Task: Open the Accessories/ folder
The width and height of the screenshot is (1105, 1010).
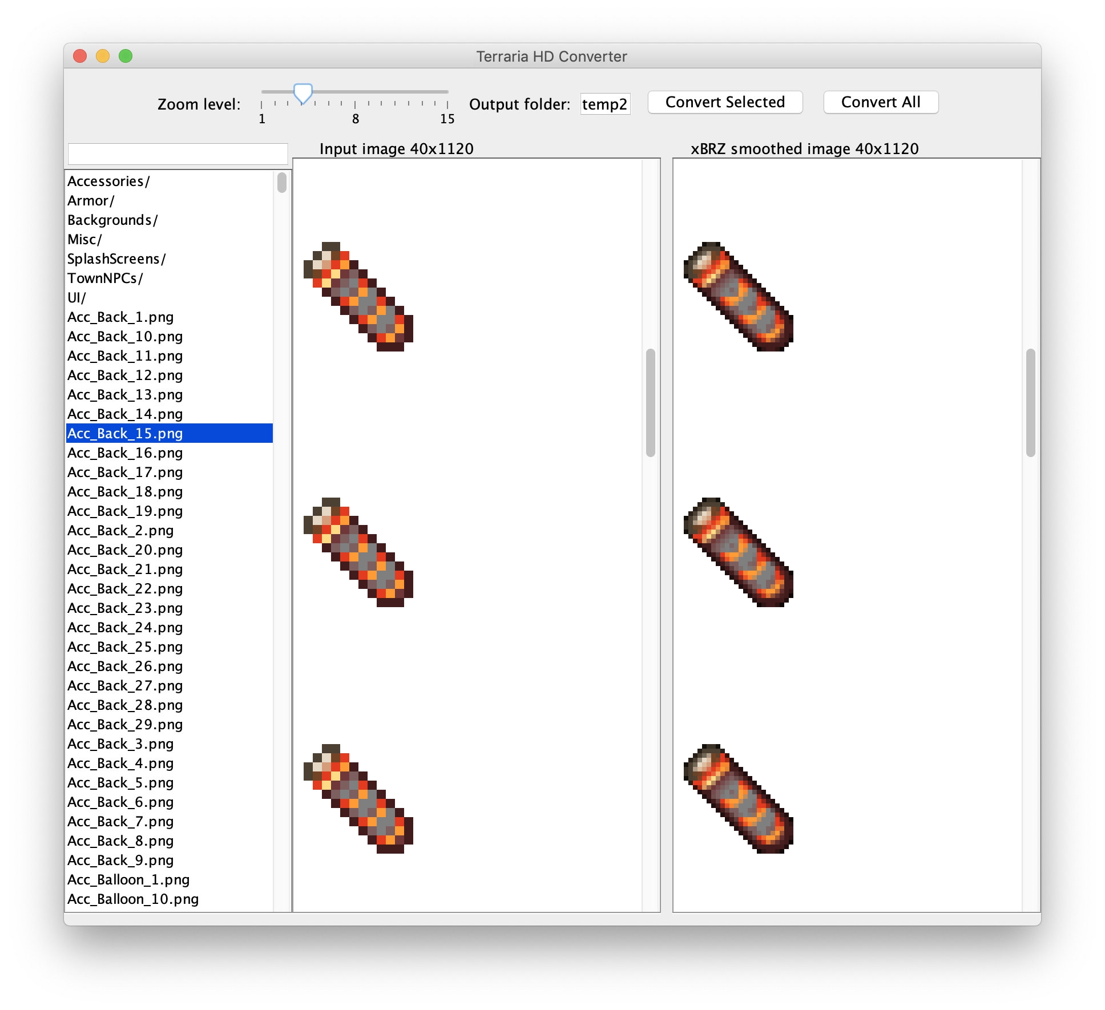Action: click(x=170, y=181)
